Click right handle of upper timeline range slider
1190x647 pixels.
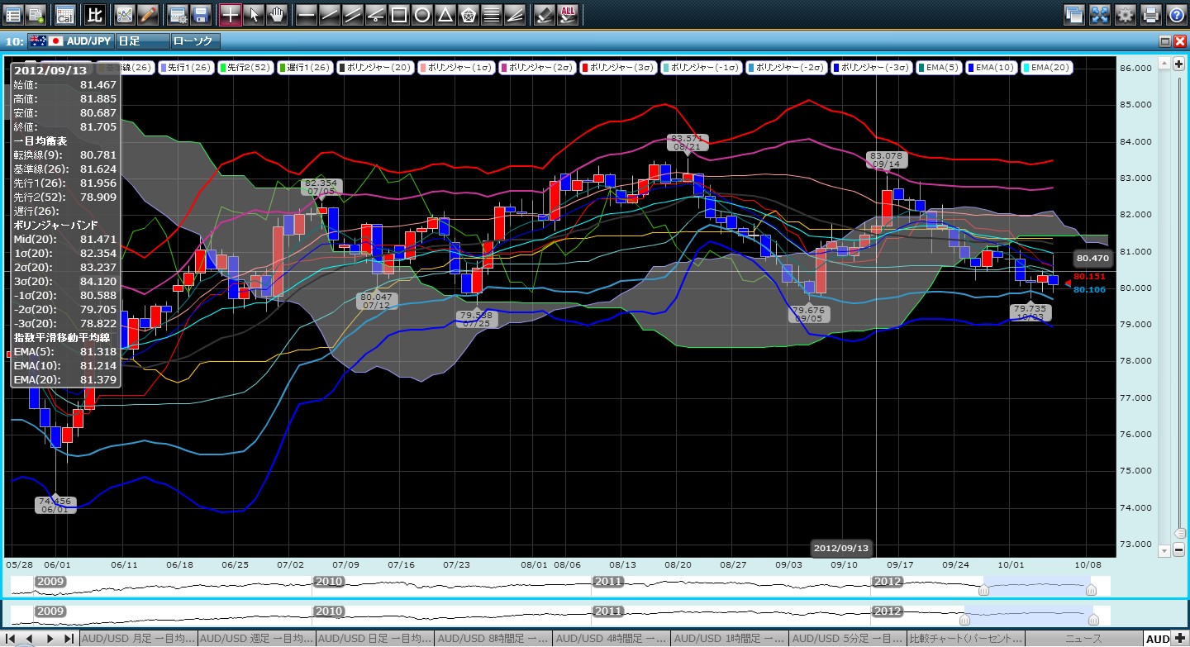1091,590
